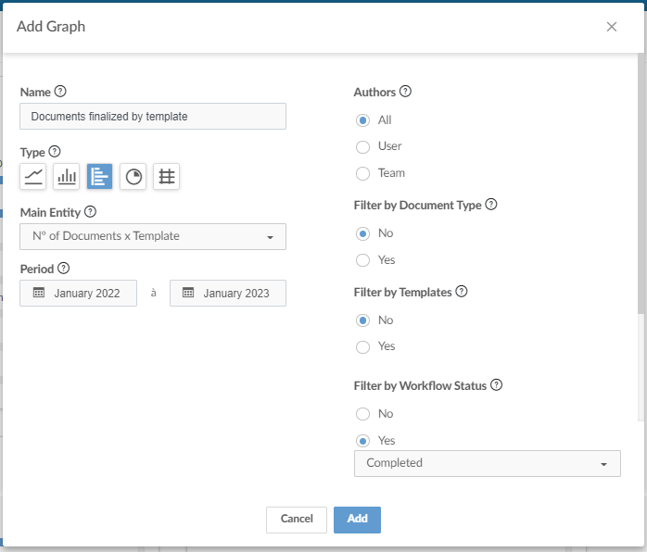This screenshot has width=647, height=552.
Task: Open help tooltip next to Main Entity
Action: tap(90, 211)
